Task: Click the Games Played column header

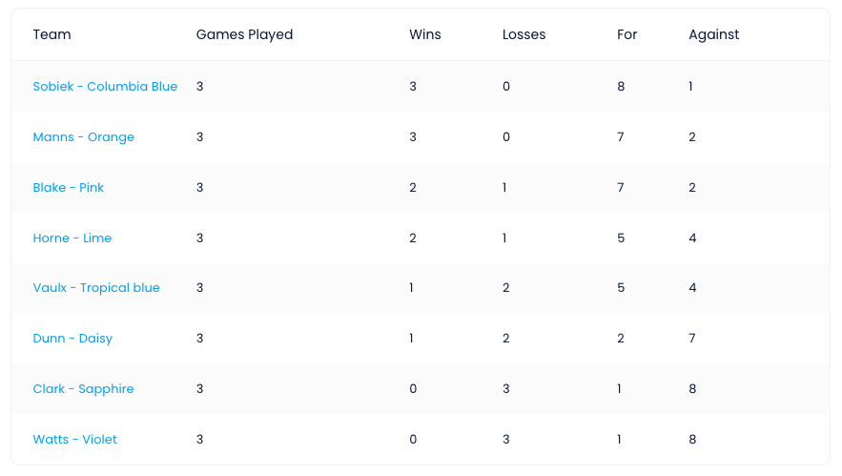Action: 244,34
